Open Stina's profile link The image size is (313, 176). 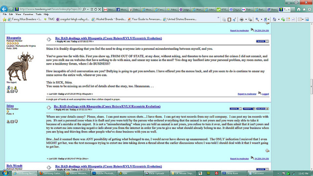pos(10,106)
